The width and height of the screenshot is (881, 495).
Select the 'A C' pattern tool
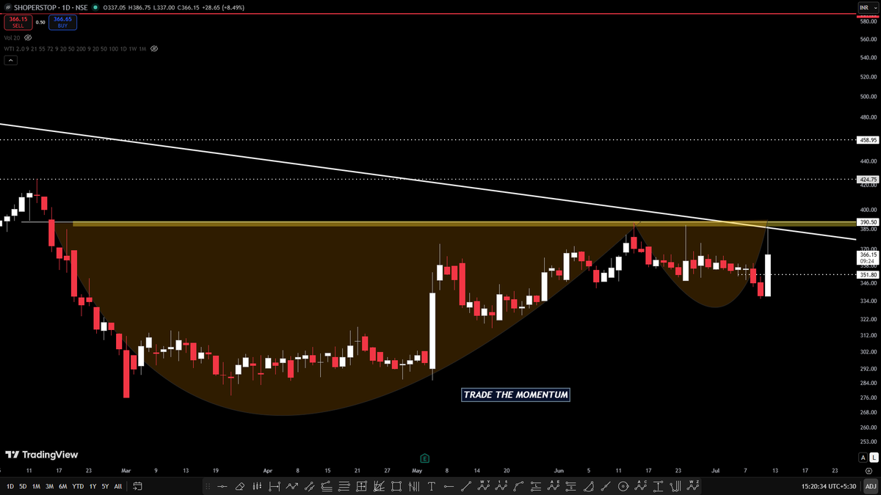(640, 485)
